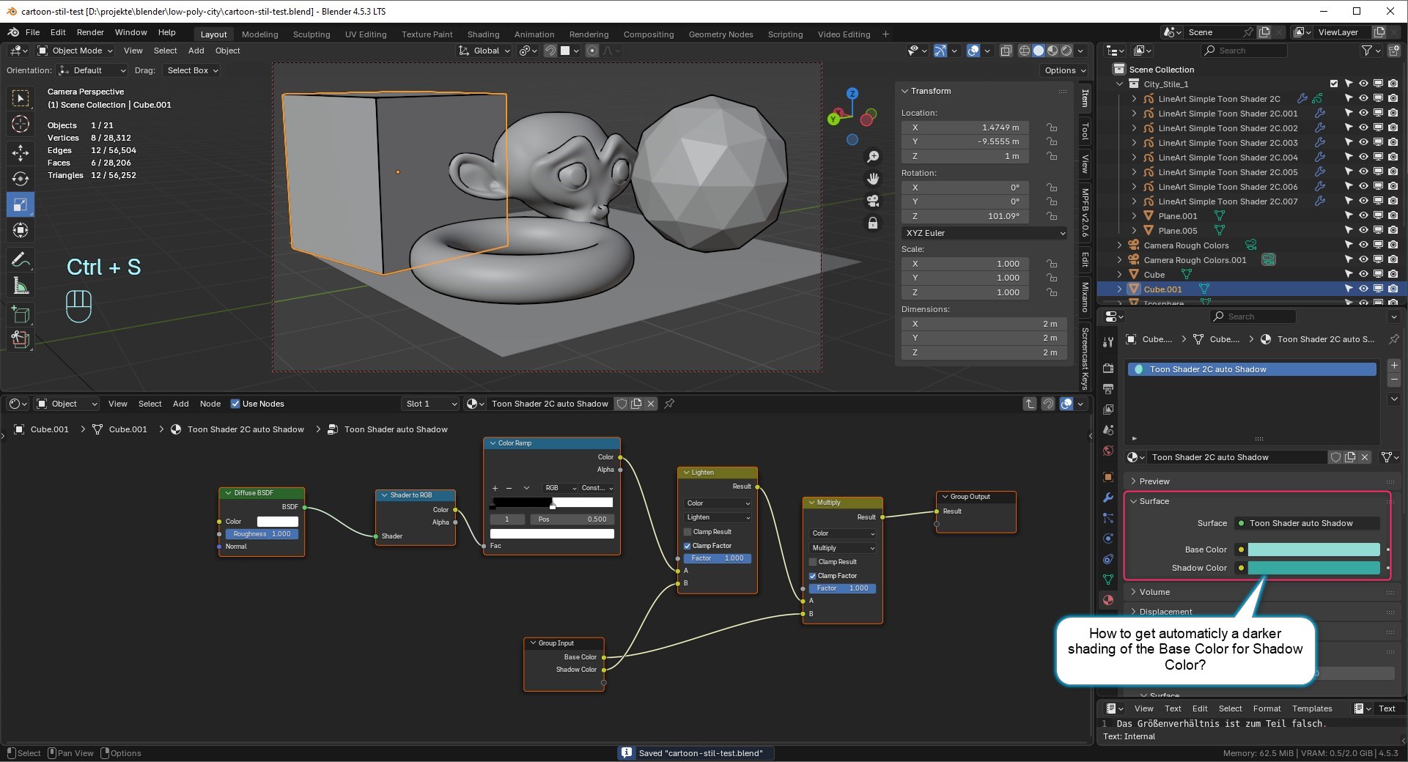Click the outliner Search field
Image resolution: width=1408 pixels, height=762 pixels.
click(1245, 51)
